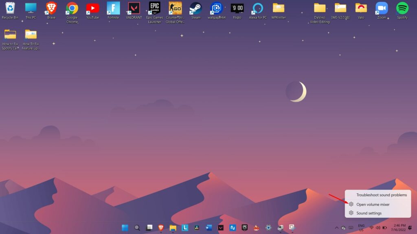Image resolution: width=417 pixels, height=234 pixels.
Task: Click the Brave icon in the taskbar
Action: (161, 227)
